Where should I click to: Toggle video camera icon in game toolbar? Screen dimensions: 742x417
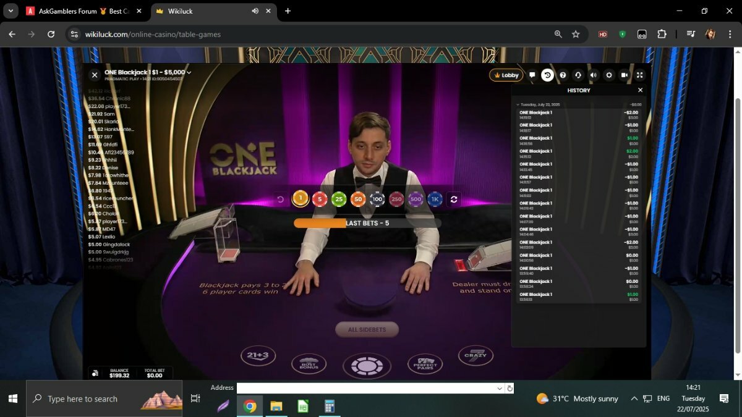[625, 75]
